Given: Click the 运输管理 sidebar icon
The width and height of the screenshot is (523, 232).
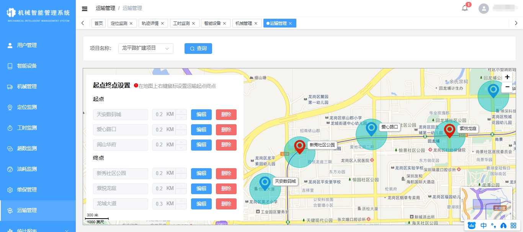Looking at the screenshot, I should tap(10, 210).
